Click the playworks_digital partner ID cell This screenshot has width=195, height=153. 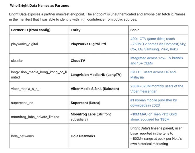[39, 44]
